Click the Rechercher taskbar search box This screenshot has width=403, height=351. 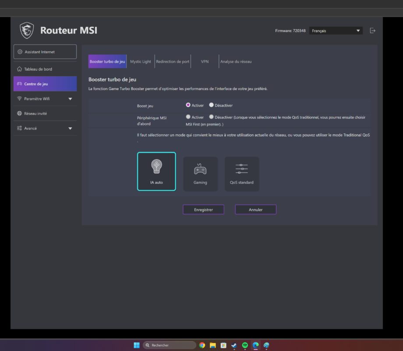click(x=170, y=345)
